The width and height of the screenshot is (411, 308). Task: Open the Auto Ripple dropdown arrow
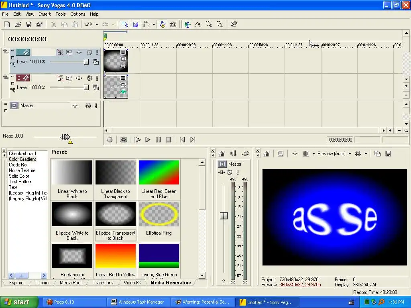click(154, 24)
